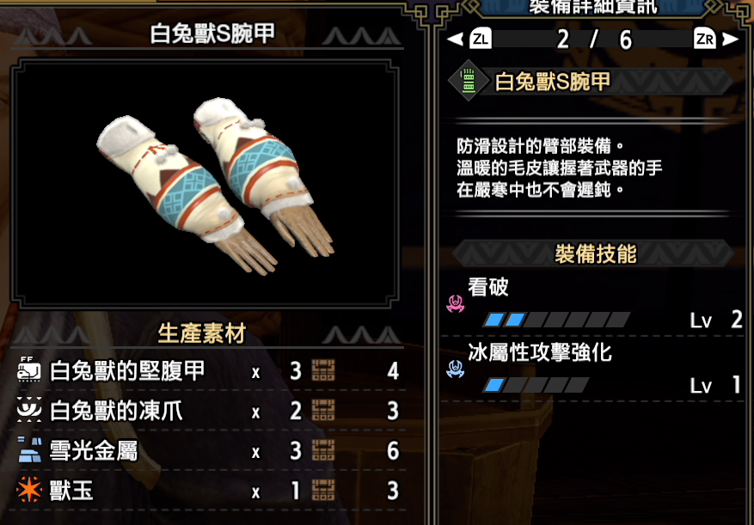
Task: Open the 裝備技能 section header
Action: point(593,253)
